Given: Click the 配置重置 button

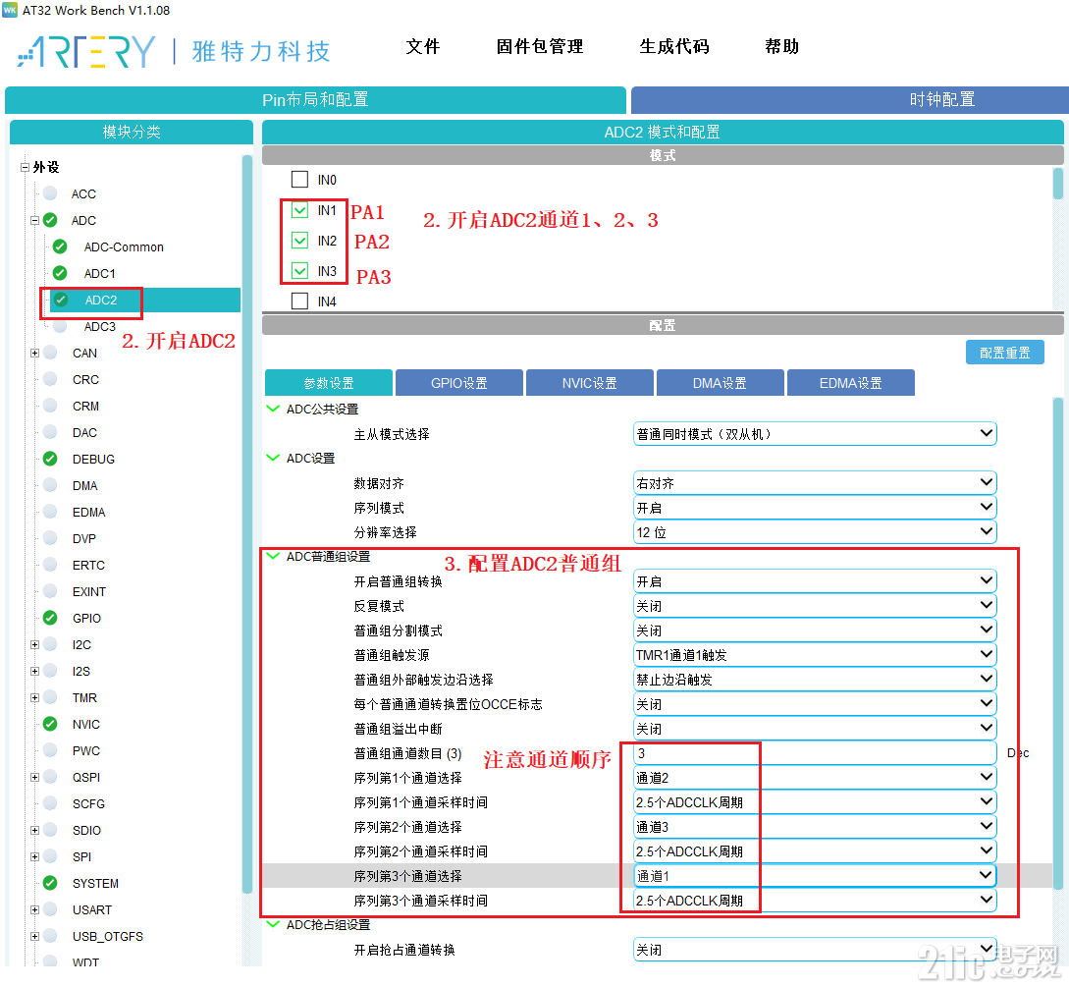Looking at the screenshot, I should point(1005,352).
